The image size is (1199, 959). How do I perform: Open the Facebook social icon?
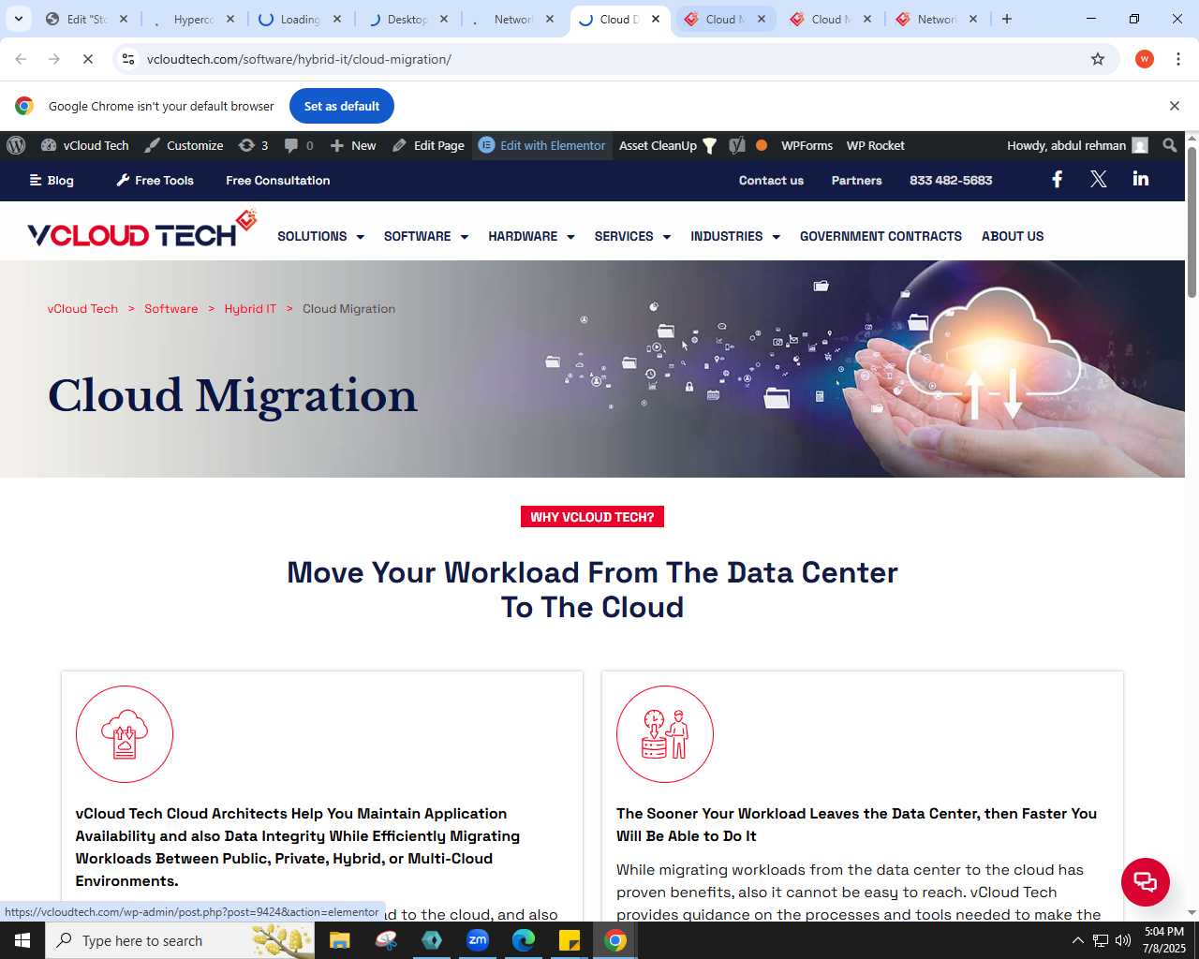coord(1058,180)
